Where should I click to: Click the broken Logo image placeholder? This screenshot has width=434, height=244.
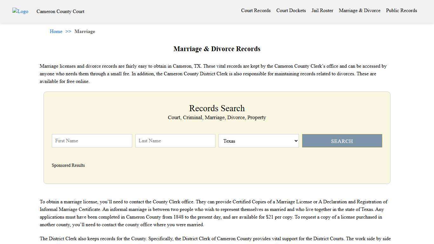tap(20, 11)
